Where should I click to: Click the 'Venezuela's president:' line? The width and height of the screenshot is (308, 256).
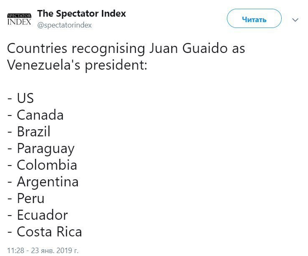77,65
